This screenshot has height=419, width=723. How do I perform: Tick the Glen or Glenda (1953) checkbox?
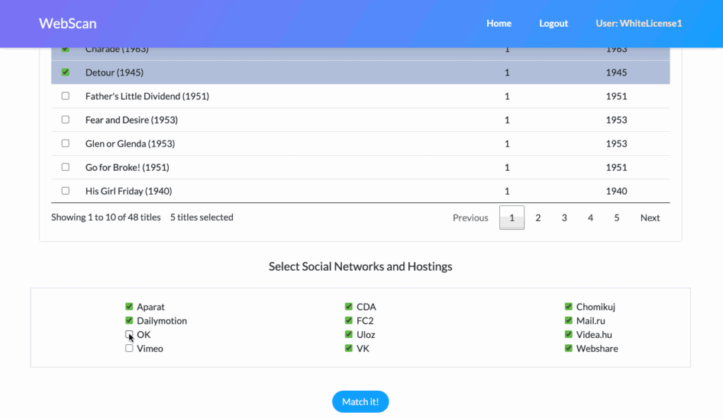click(x=66, y=143)
